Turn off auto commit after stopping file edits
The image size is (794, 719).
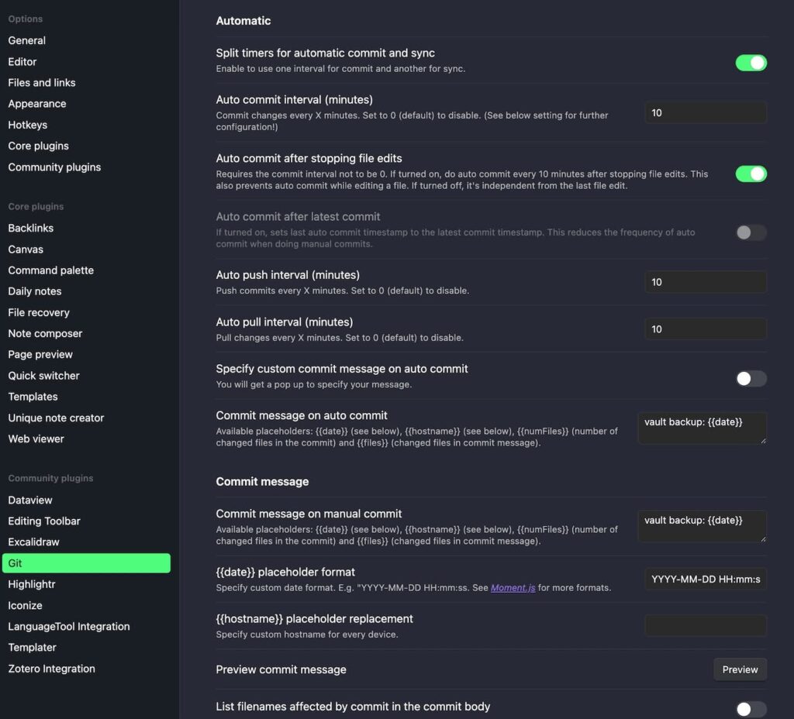pyautogui.click(x=750, y=174)
